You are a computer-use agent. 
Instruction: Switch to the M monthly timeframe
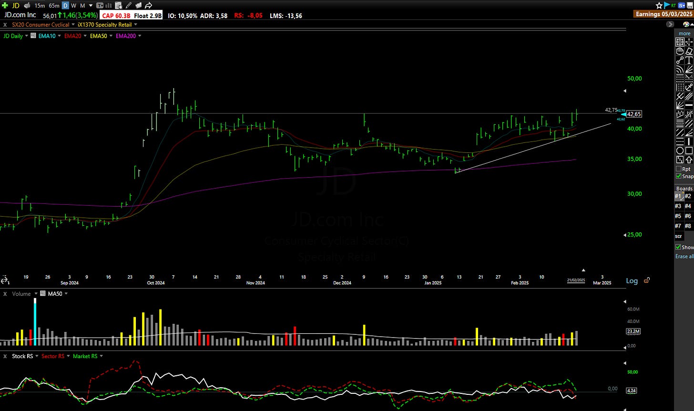coord(82,5)
